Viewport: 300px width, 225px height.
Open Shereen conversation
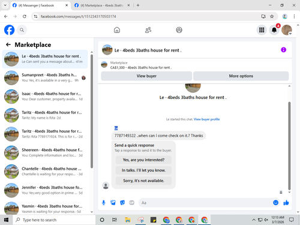pos(45,152)
